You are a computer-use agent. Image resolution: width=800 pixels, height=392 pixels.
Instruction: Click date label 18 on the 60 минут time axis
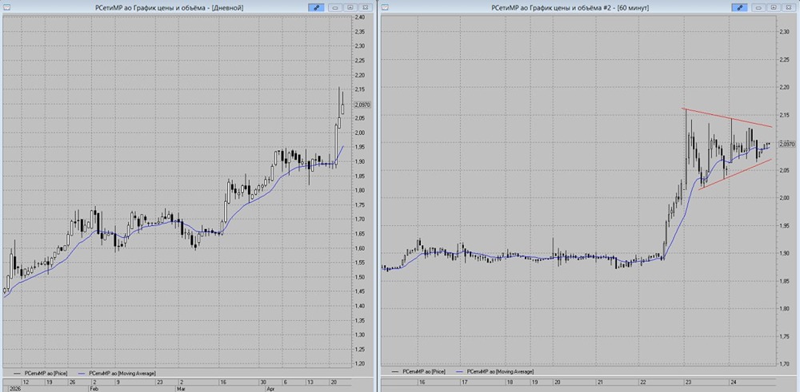pyautogui.click(x=509, y=382)
